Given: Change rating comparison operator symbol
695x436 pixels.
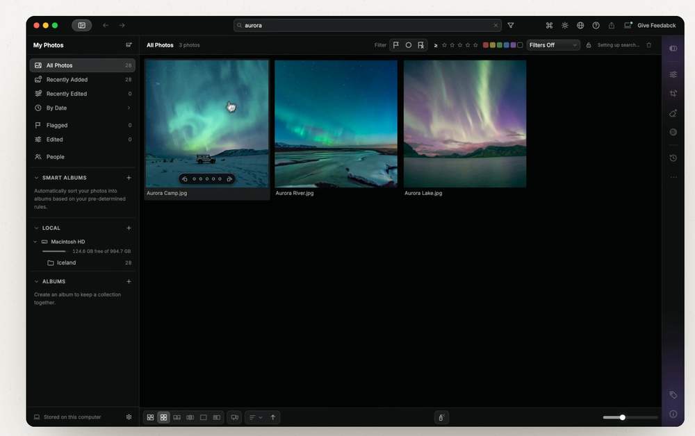Looking at the screenshot, I should (436, 45).
